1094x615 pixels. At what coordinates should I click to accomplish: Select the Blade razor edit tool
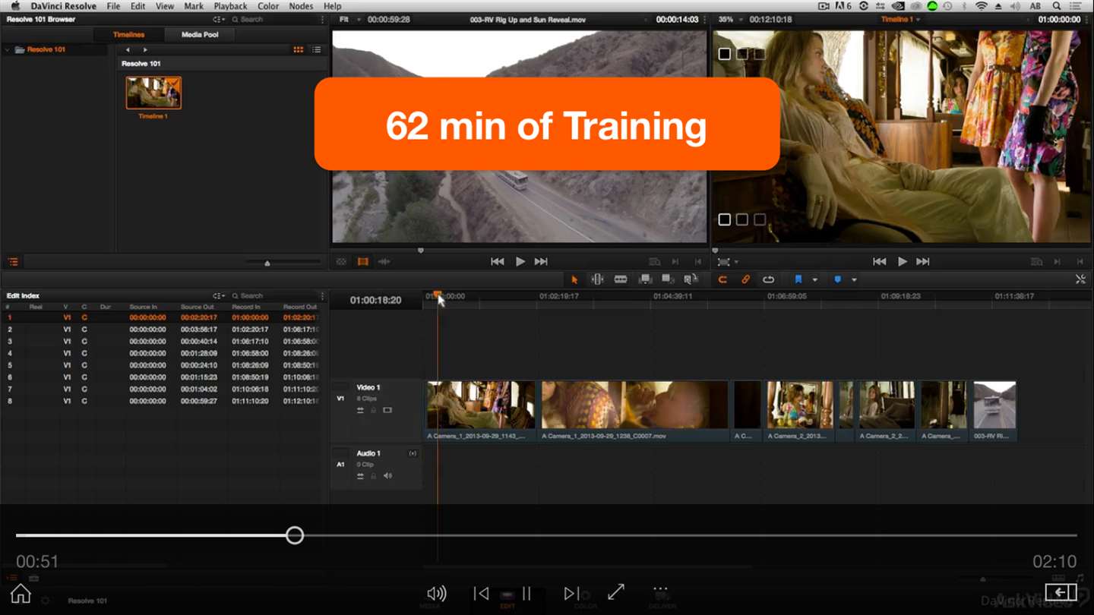(621, 279)
